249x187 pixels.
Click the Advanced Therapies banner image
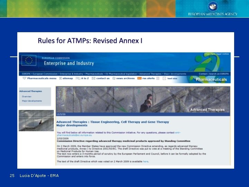pyautogui.click(x=143, y=100)
